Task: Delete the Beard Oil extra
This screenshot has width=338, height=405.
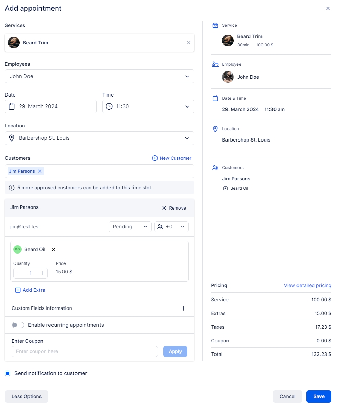Action: [54, 249]
